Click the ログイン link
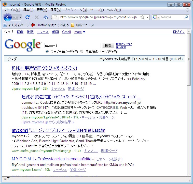 pos(179,32)
